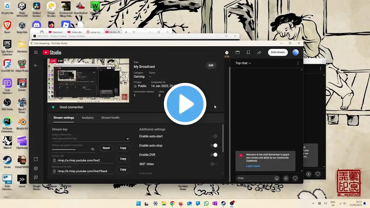Image resolution: width=370 pixels, height=208 pixels.
Task: Open OBS from the taskbar
Action: (232, 203)
